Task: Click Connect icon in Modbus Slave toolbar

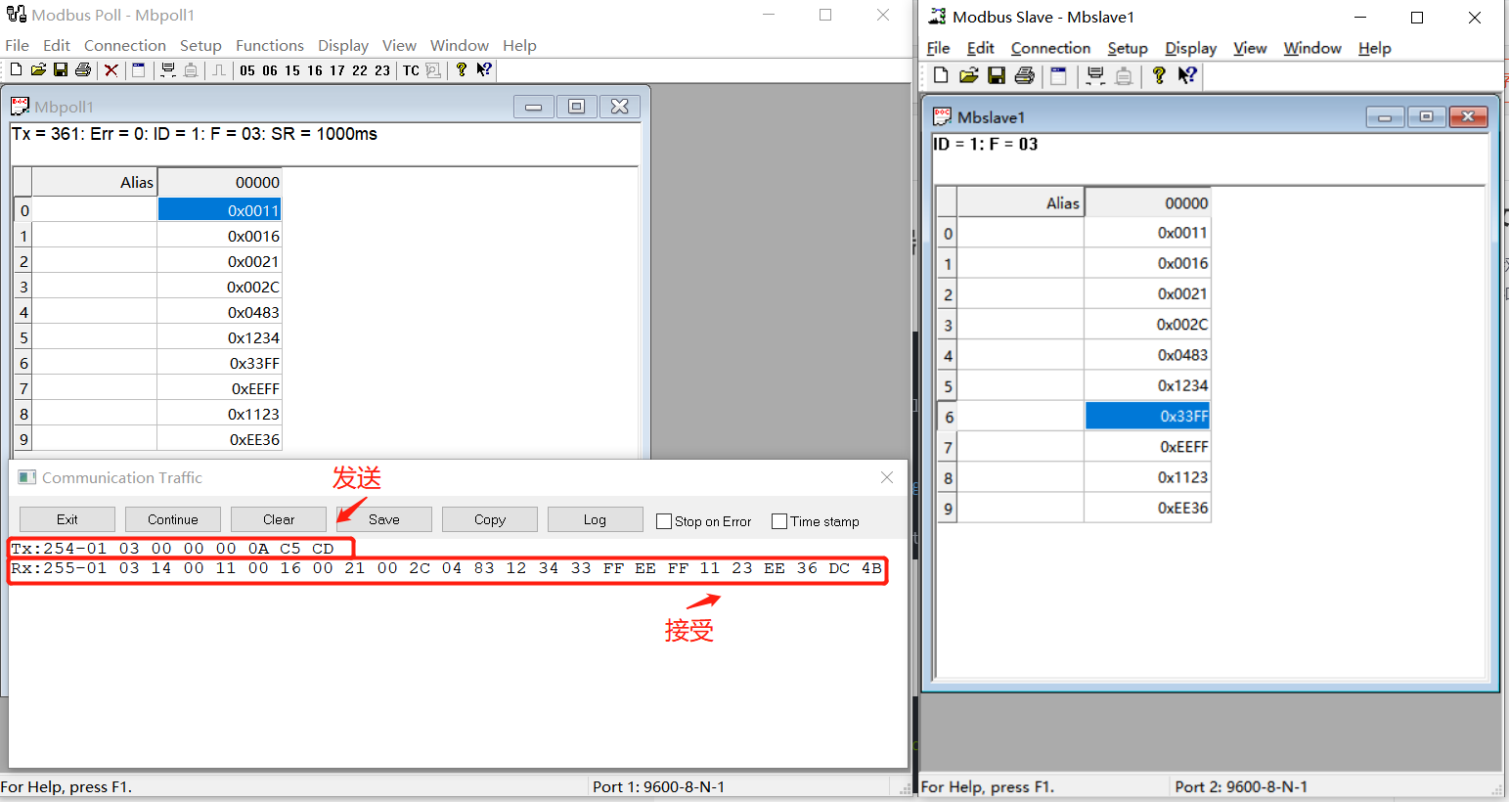Action: click(x=1095, y=75)
